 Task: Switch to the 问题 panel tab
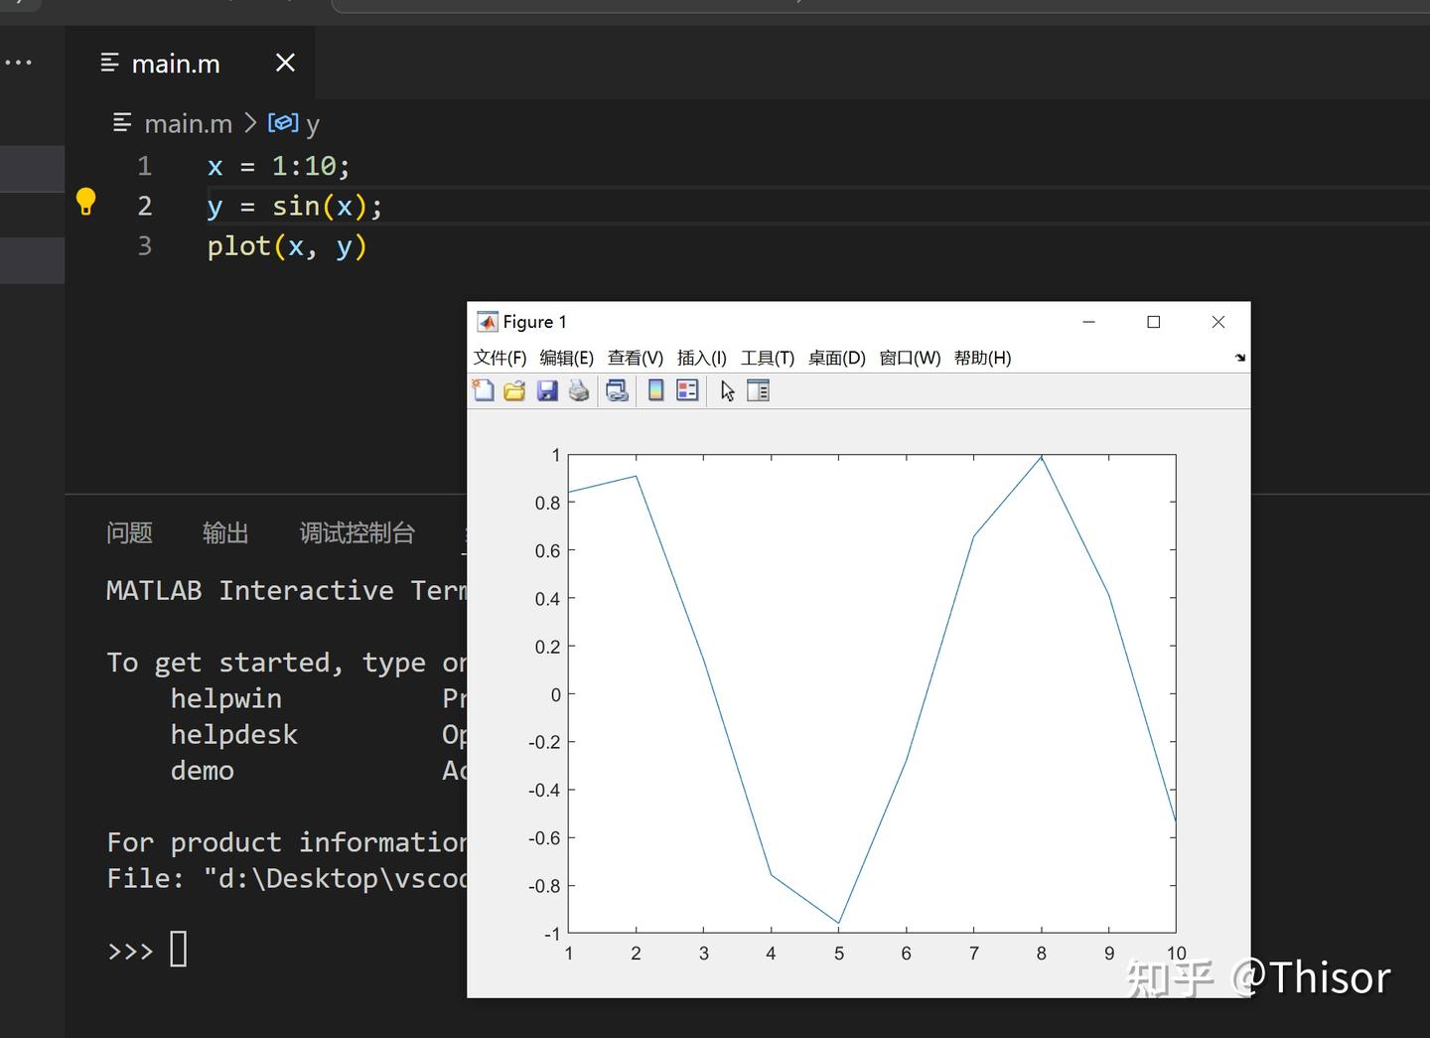[128, 533]
